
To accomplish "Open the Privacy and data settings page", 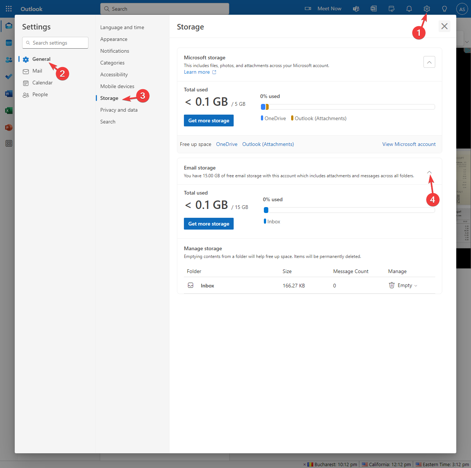I will pos(119,109).
